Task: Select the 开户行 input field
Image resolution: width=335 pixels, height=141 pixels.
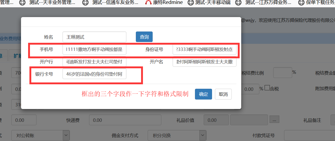Action: [94, 62]
